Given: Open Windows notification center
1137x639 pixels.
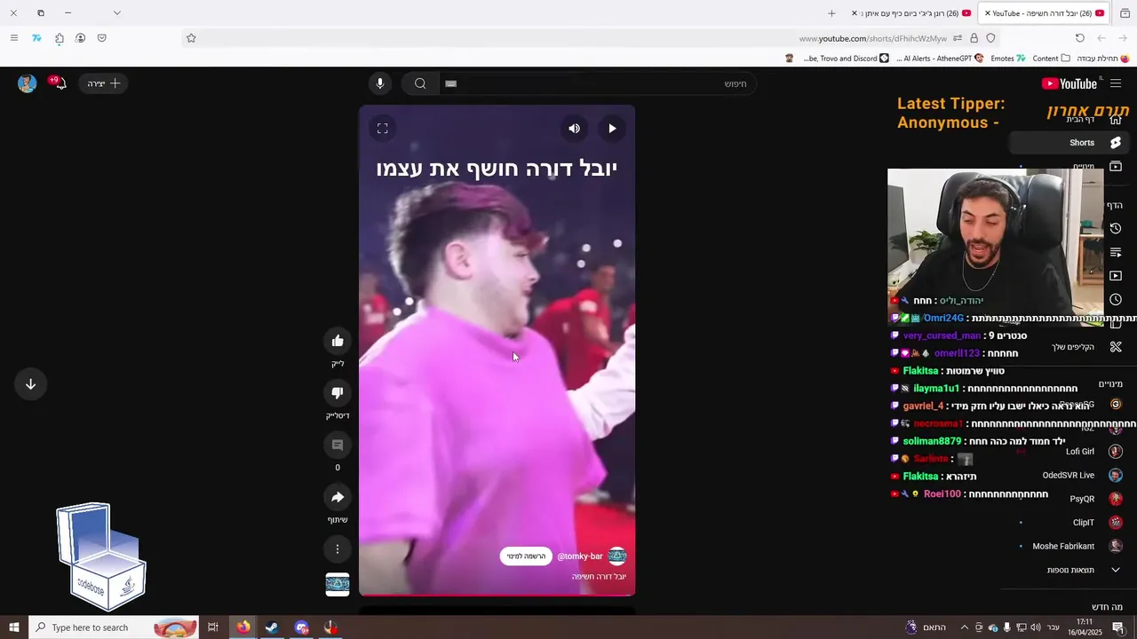Looking at the screenshot, I should tap(1118, 627).
